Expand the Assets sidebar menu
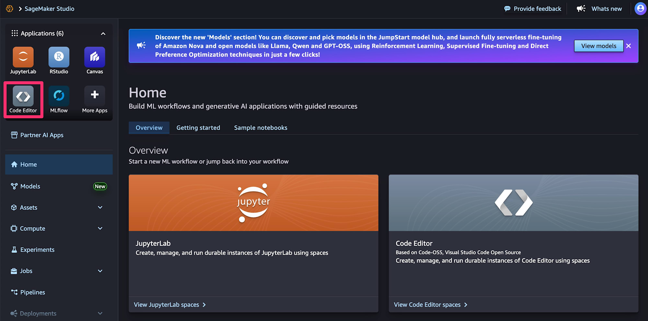Image resolution: width=648 pixels, height=321 pixels. pos(100,208)
